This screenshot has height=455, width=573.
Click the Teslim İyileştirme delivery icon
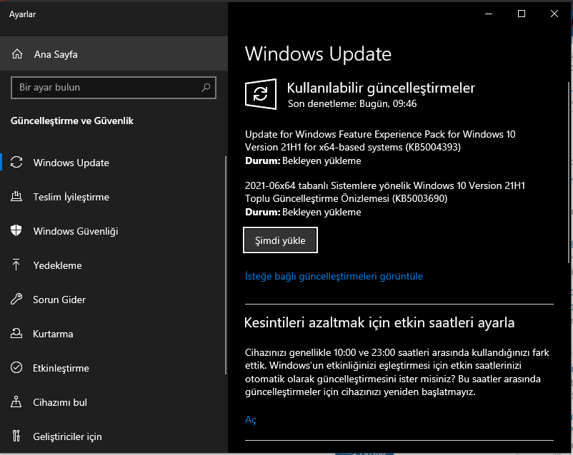[16, 197]
